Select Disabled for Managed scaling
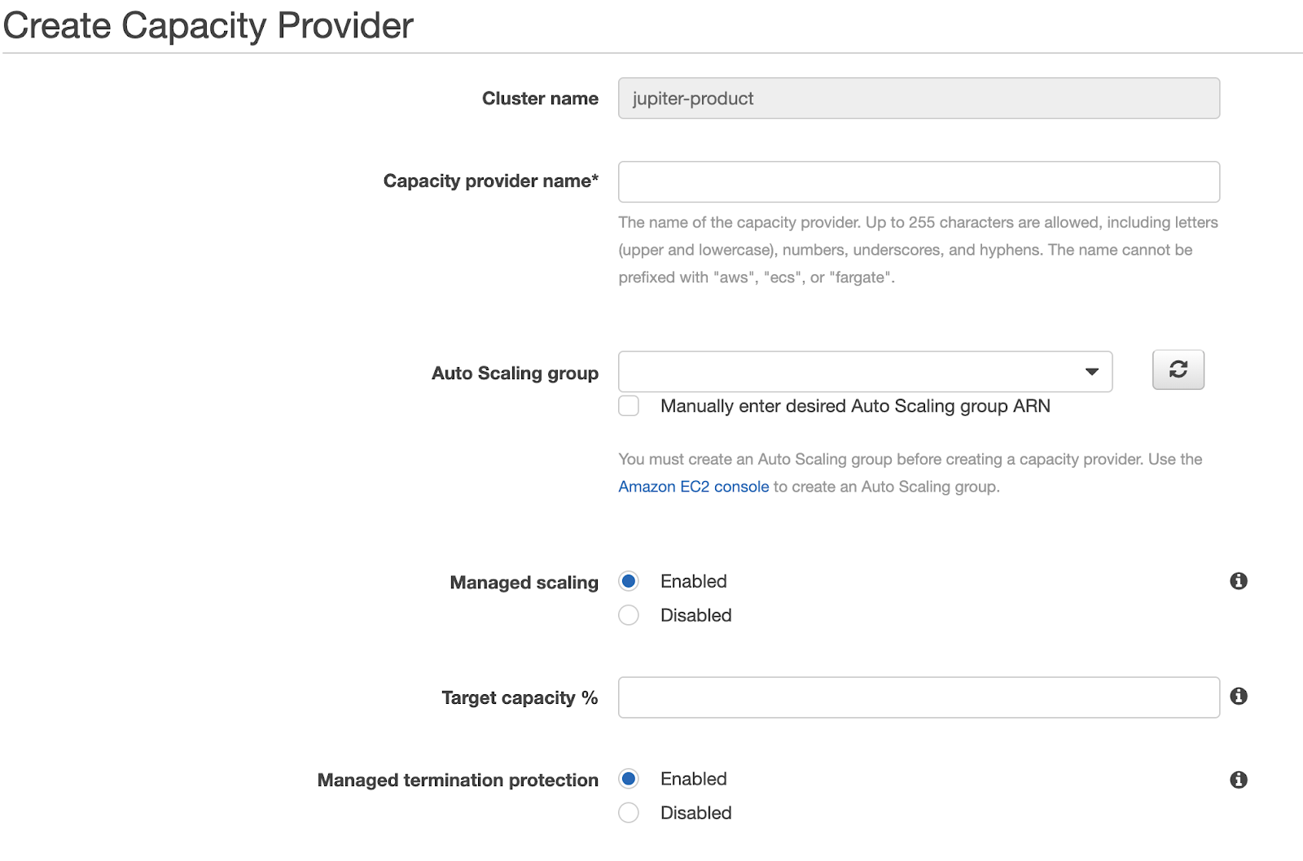 (x=629, y=615)
